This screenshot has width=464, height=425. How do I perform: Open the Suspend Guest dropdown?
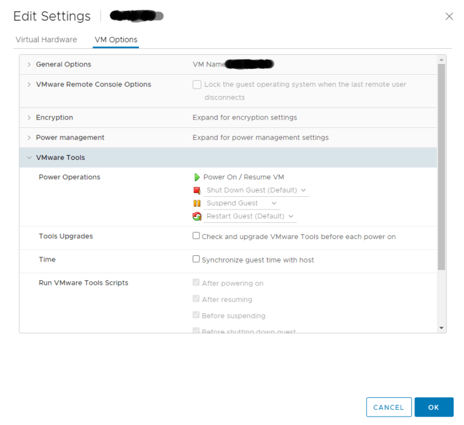[x=242, y=203]
